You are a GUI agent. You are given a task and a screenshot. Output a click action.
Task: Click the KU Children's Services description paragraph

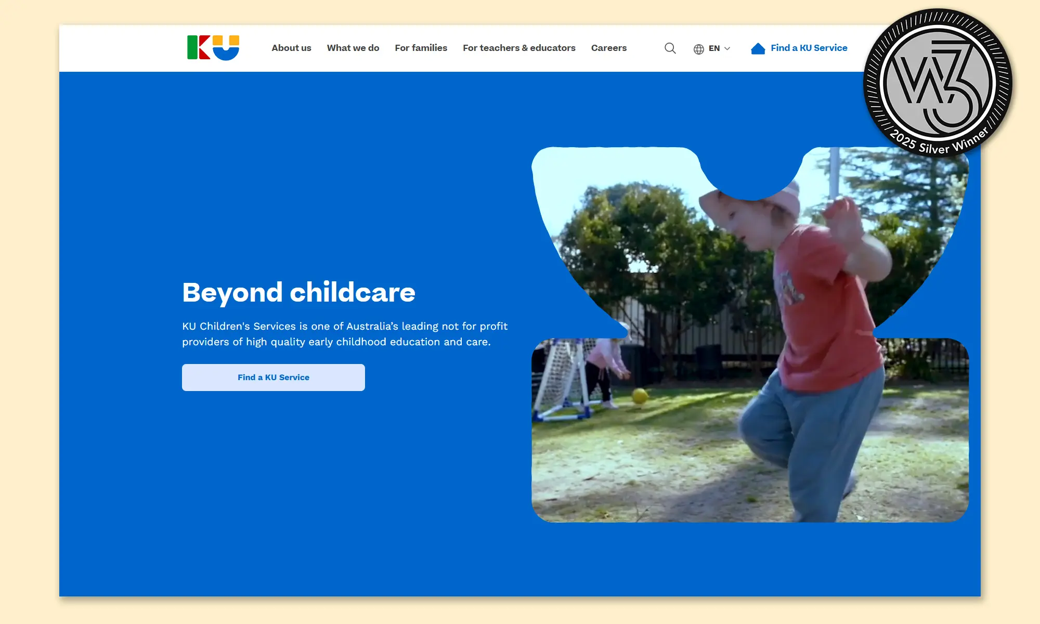pos(344,334)
